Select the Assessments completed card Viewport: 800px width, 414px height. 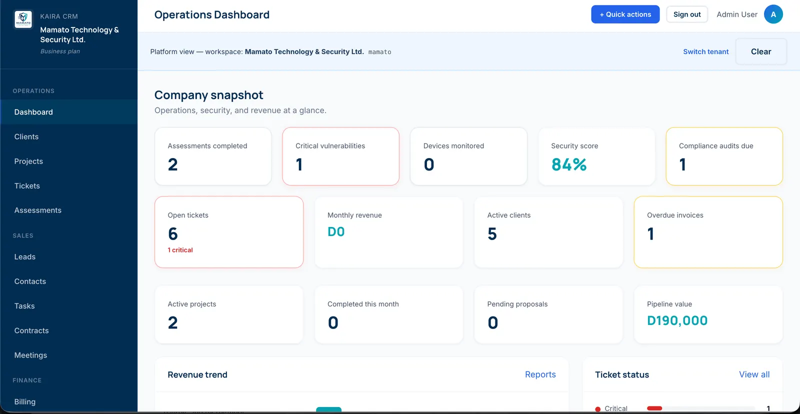point(213,156)
